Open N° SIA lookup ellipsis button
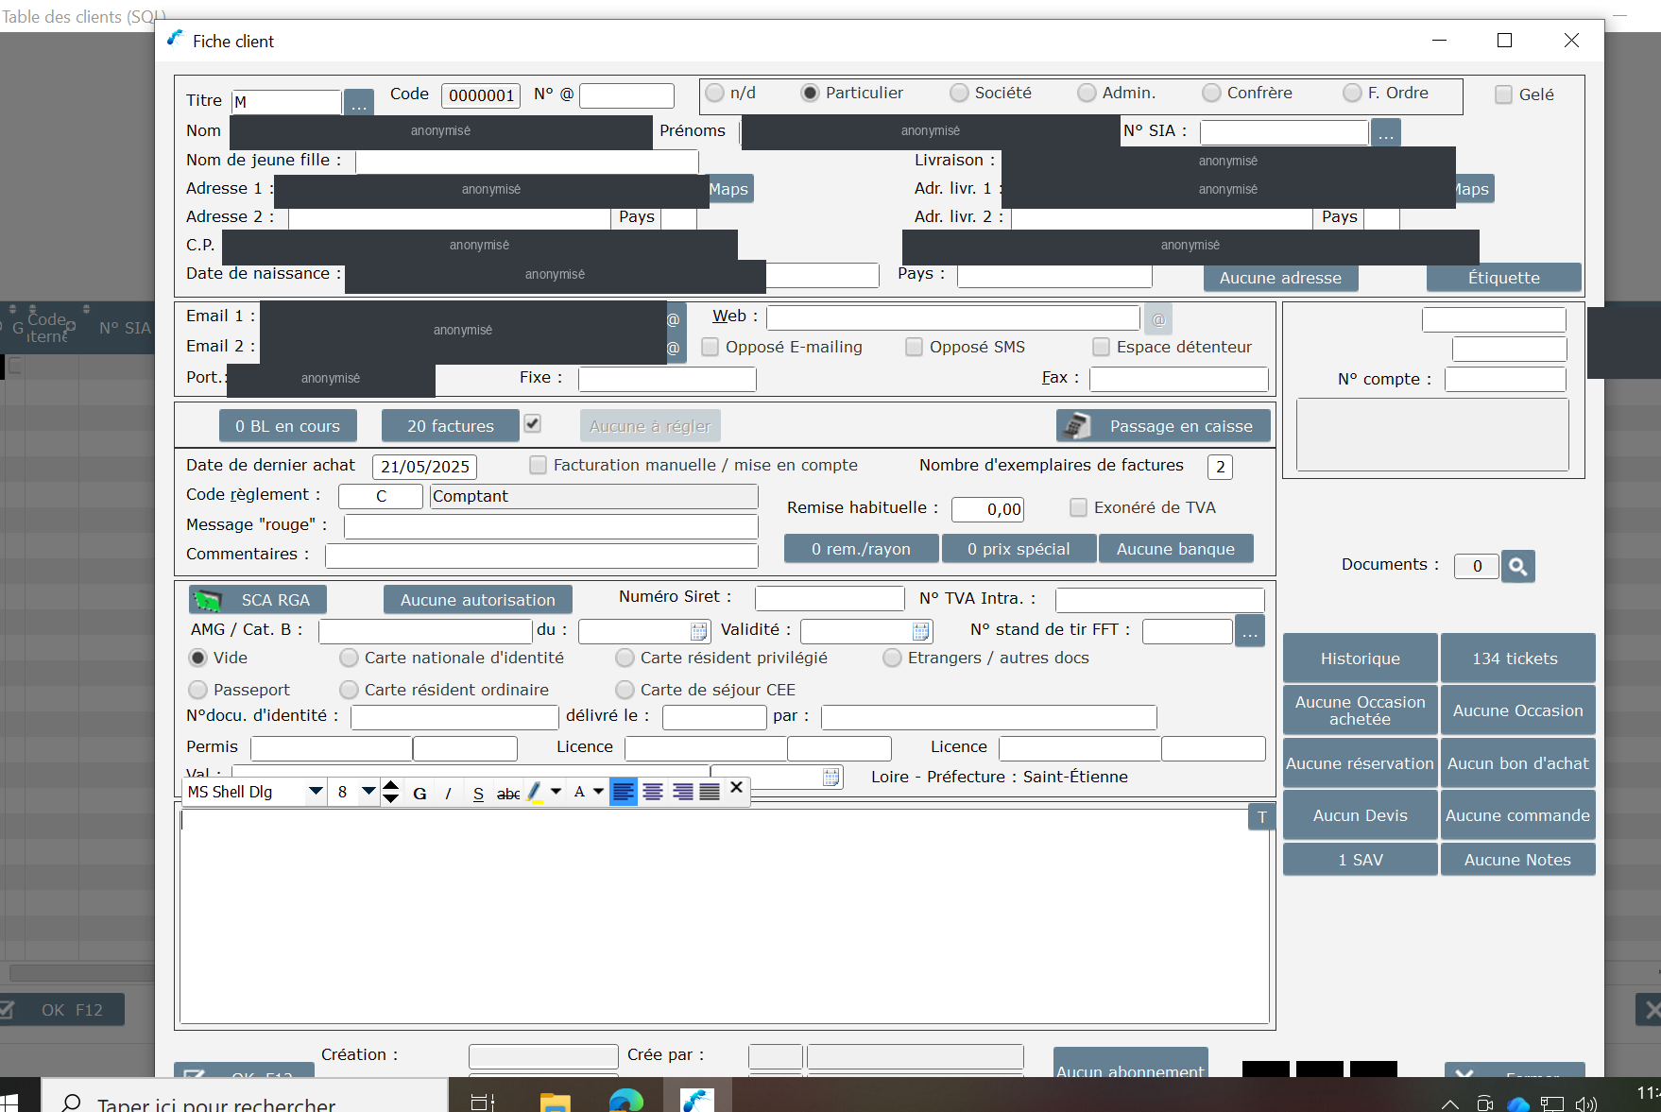Viewport: 1661px width, 1112px height. pyautogui.click(x=1385, y=132)
